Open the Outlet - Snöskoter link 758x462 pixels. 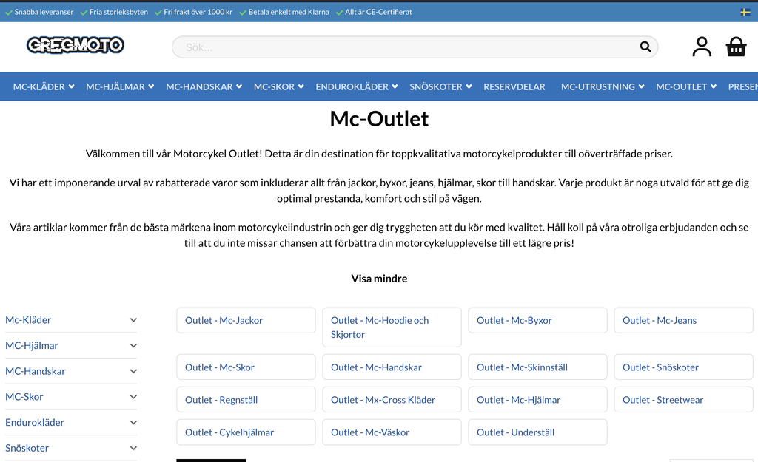683,367
